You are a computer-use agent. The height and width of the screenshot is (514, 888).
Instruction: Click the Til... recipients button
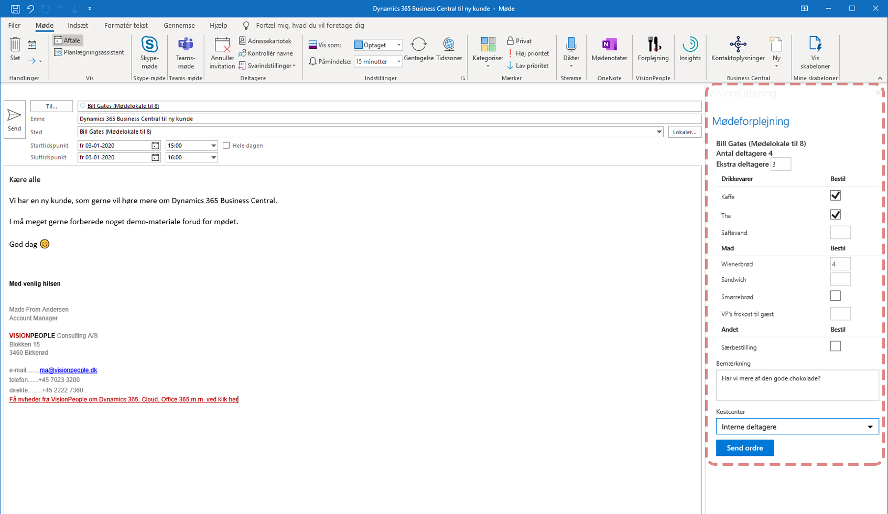pos(51,106)
